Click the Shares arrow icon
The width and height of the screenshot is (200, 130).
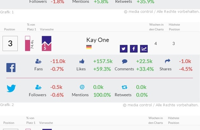[x=168, y=62]
